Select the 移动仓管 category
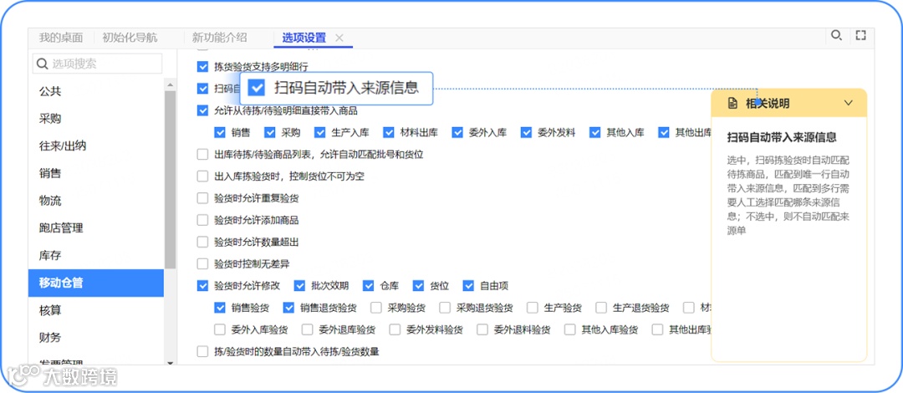The height and width of the screenshot is (393, 903). [x=95, y=283]
